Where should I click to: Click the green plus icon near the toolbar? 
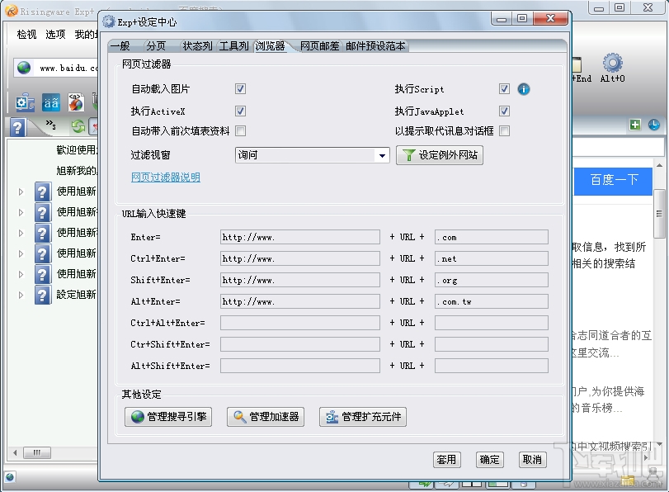coord(634,125)
